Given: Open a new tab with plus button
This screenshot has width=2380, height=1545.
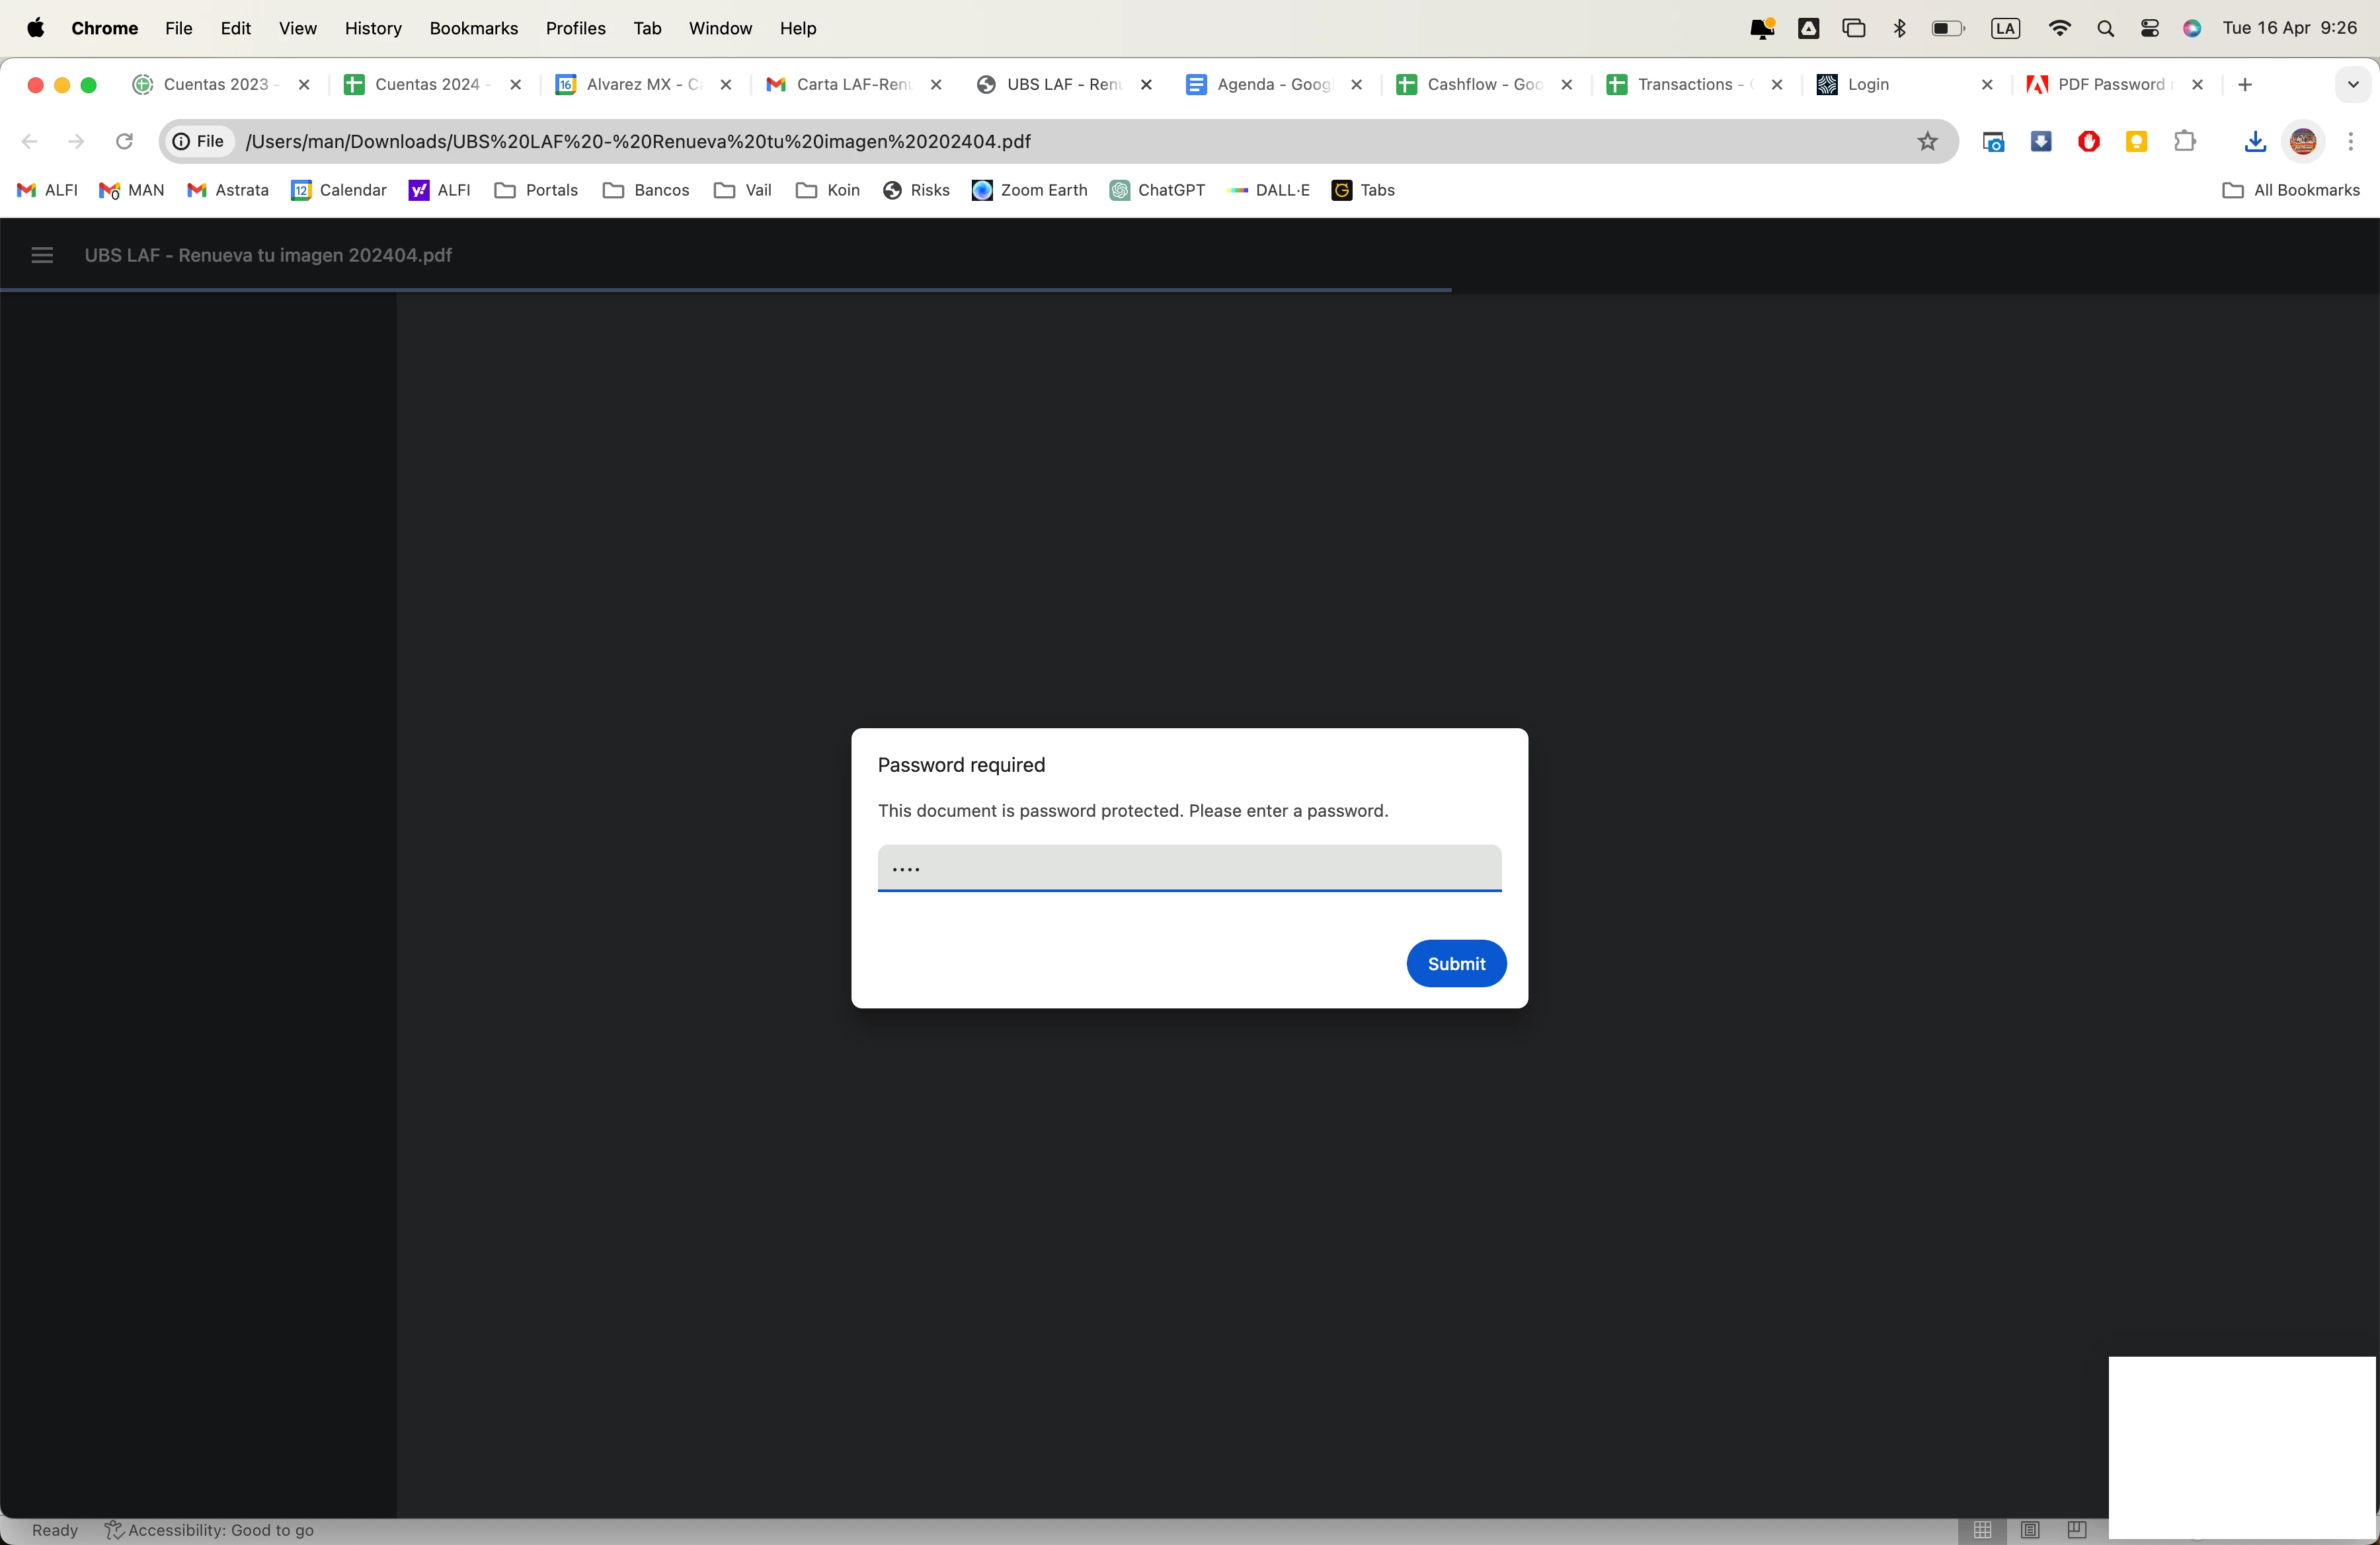Looking at the screenshot, I should (x=2245, y=85).
